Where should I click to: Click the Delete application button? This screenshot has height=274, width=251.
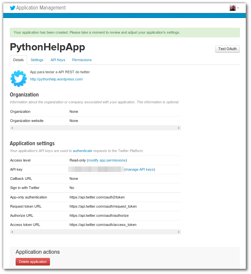(x=33, y=262)
